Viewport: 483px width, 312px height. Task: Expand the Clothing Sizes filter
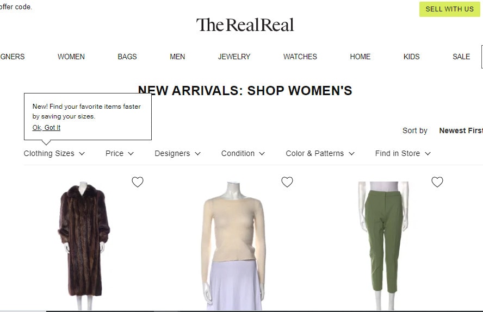point(54,153)
